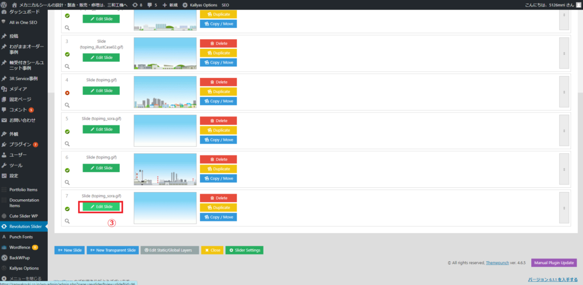
Task: Toggle the red unpublished status on slide 4
Action: tap(67, 93)
